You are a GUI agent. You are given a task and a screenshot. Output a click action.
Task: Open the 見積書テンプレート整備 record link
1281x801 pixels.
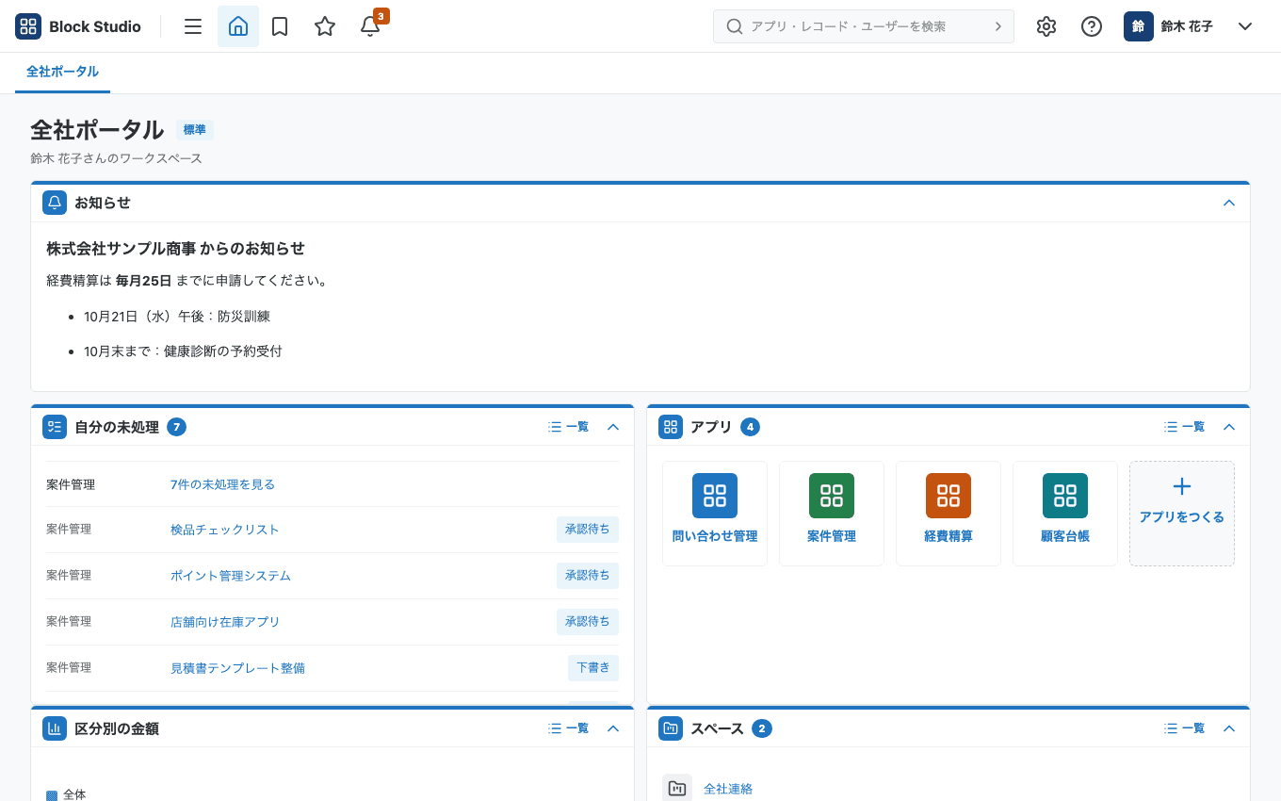coord(237,668)
